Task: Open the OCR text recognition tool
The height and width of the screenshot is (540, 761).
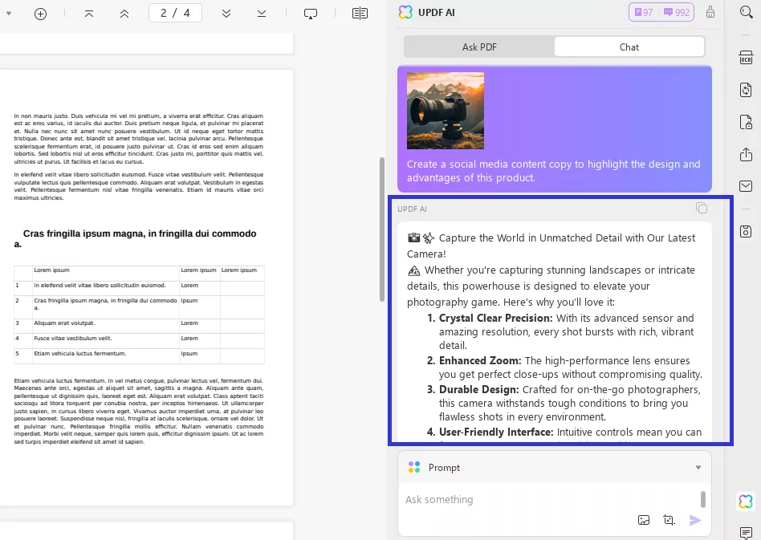Action: click(746, 57)
